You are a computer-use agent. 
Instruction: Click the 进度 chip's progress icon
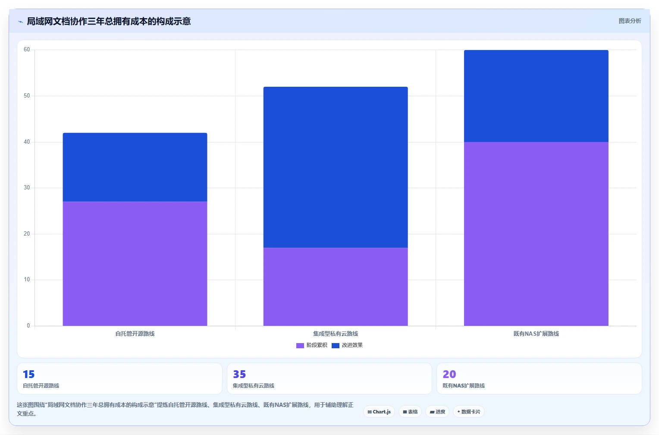click(x=432, y=412)
